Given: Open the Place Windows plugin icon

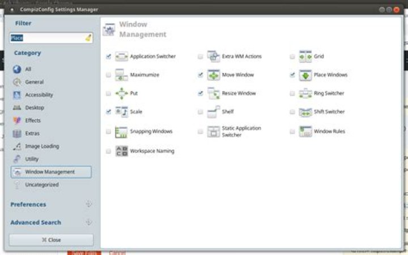Looking at the screenshot, I should tap(305, 75).
